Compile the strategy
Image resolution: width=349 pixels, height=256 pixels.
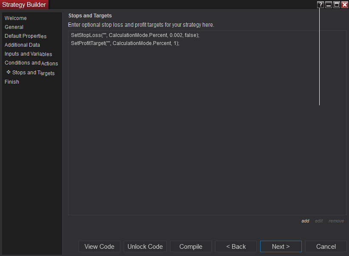191,247
